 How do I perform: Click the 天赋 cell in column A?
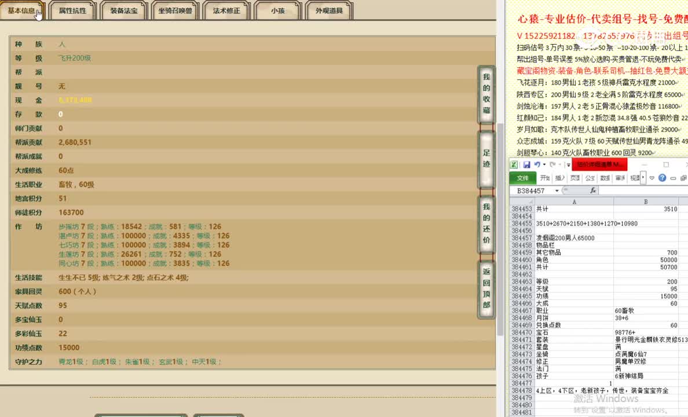tap(574, 289)
